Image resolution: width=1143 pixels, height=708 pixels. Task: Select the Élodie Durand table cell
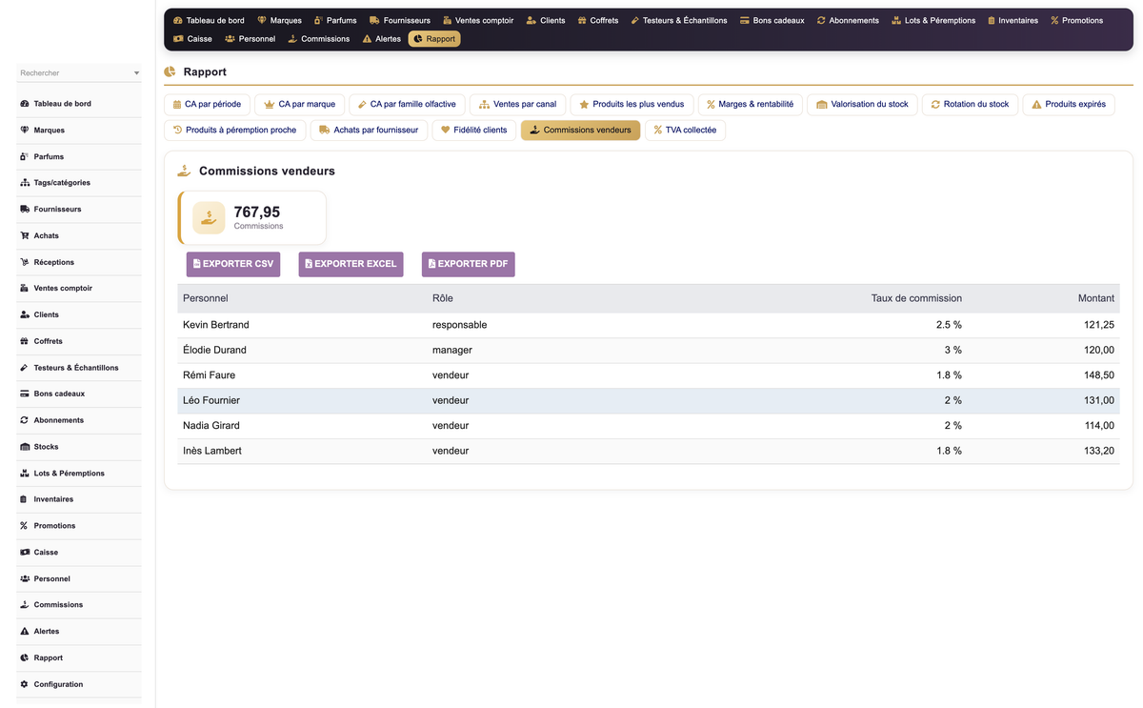tap(302, 350)
